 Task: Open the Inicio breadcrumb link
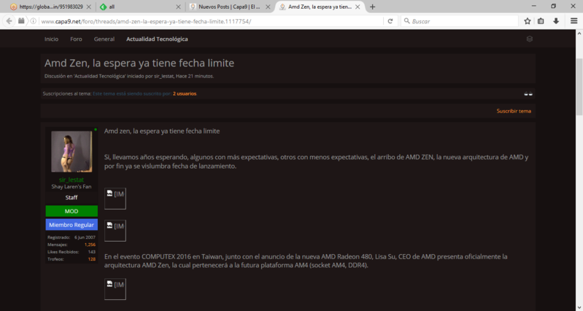coord(51,39)
